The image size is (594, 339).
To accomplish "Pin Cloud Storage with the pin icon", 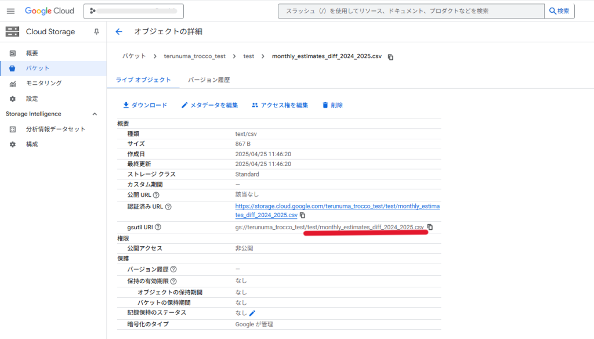I will tap(97, 32).
